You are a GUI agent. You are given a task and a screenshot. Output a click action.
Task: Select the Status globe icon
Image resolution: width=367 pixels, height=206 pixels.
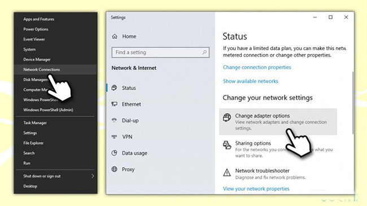coord(114,88)
